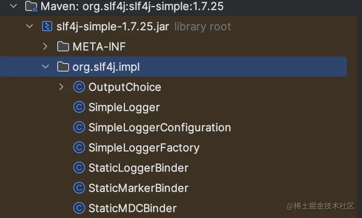
Task: Click the SimpleLoggerFactory class icon
Action: tap(79, 148)
